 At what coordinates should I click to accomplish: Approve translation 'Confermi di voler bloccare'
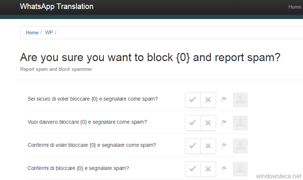pos(193,146)
